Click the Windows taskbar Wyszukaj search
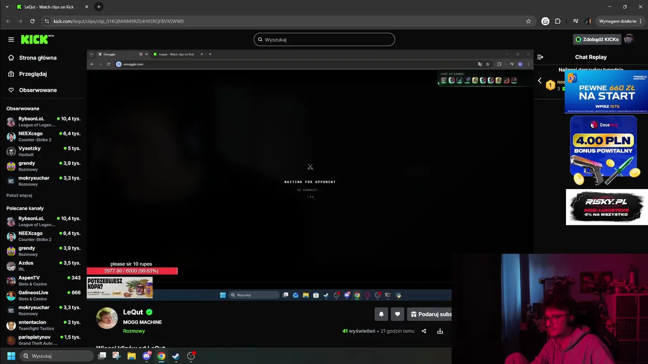This screenshot has width=648, height=364. pos(57,356)
